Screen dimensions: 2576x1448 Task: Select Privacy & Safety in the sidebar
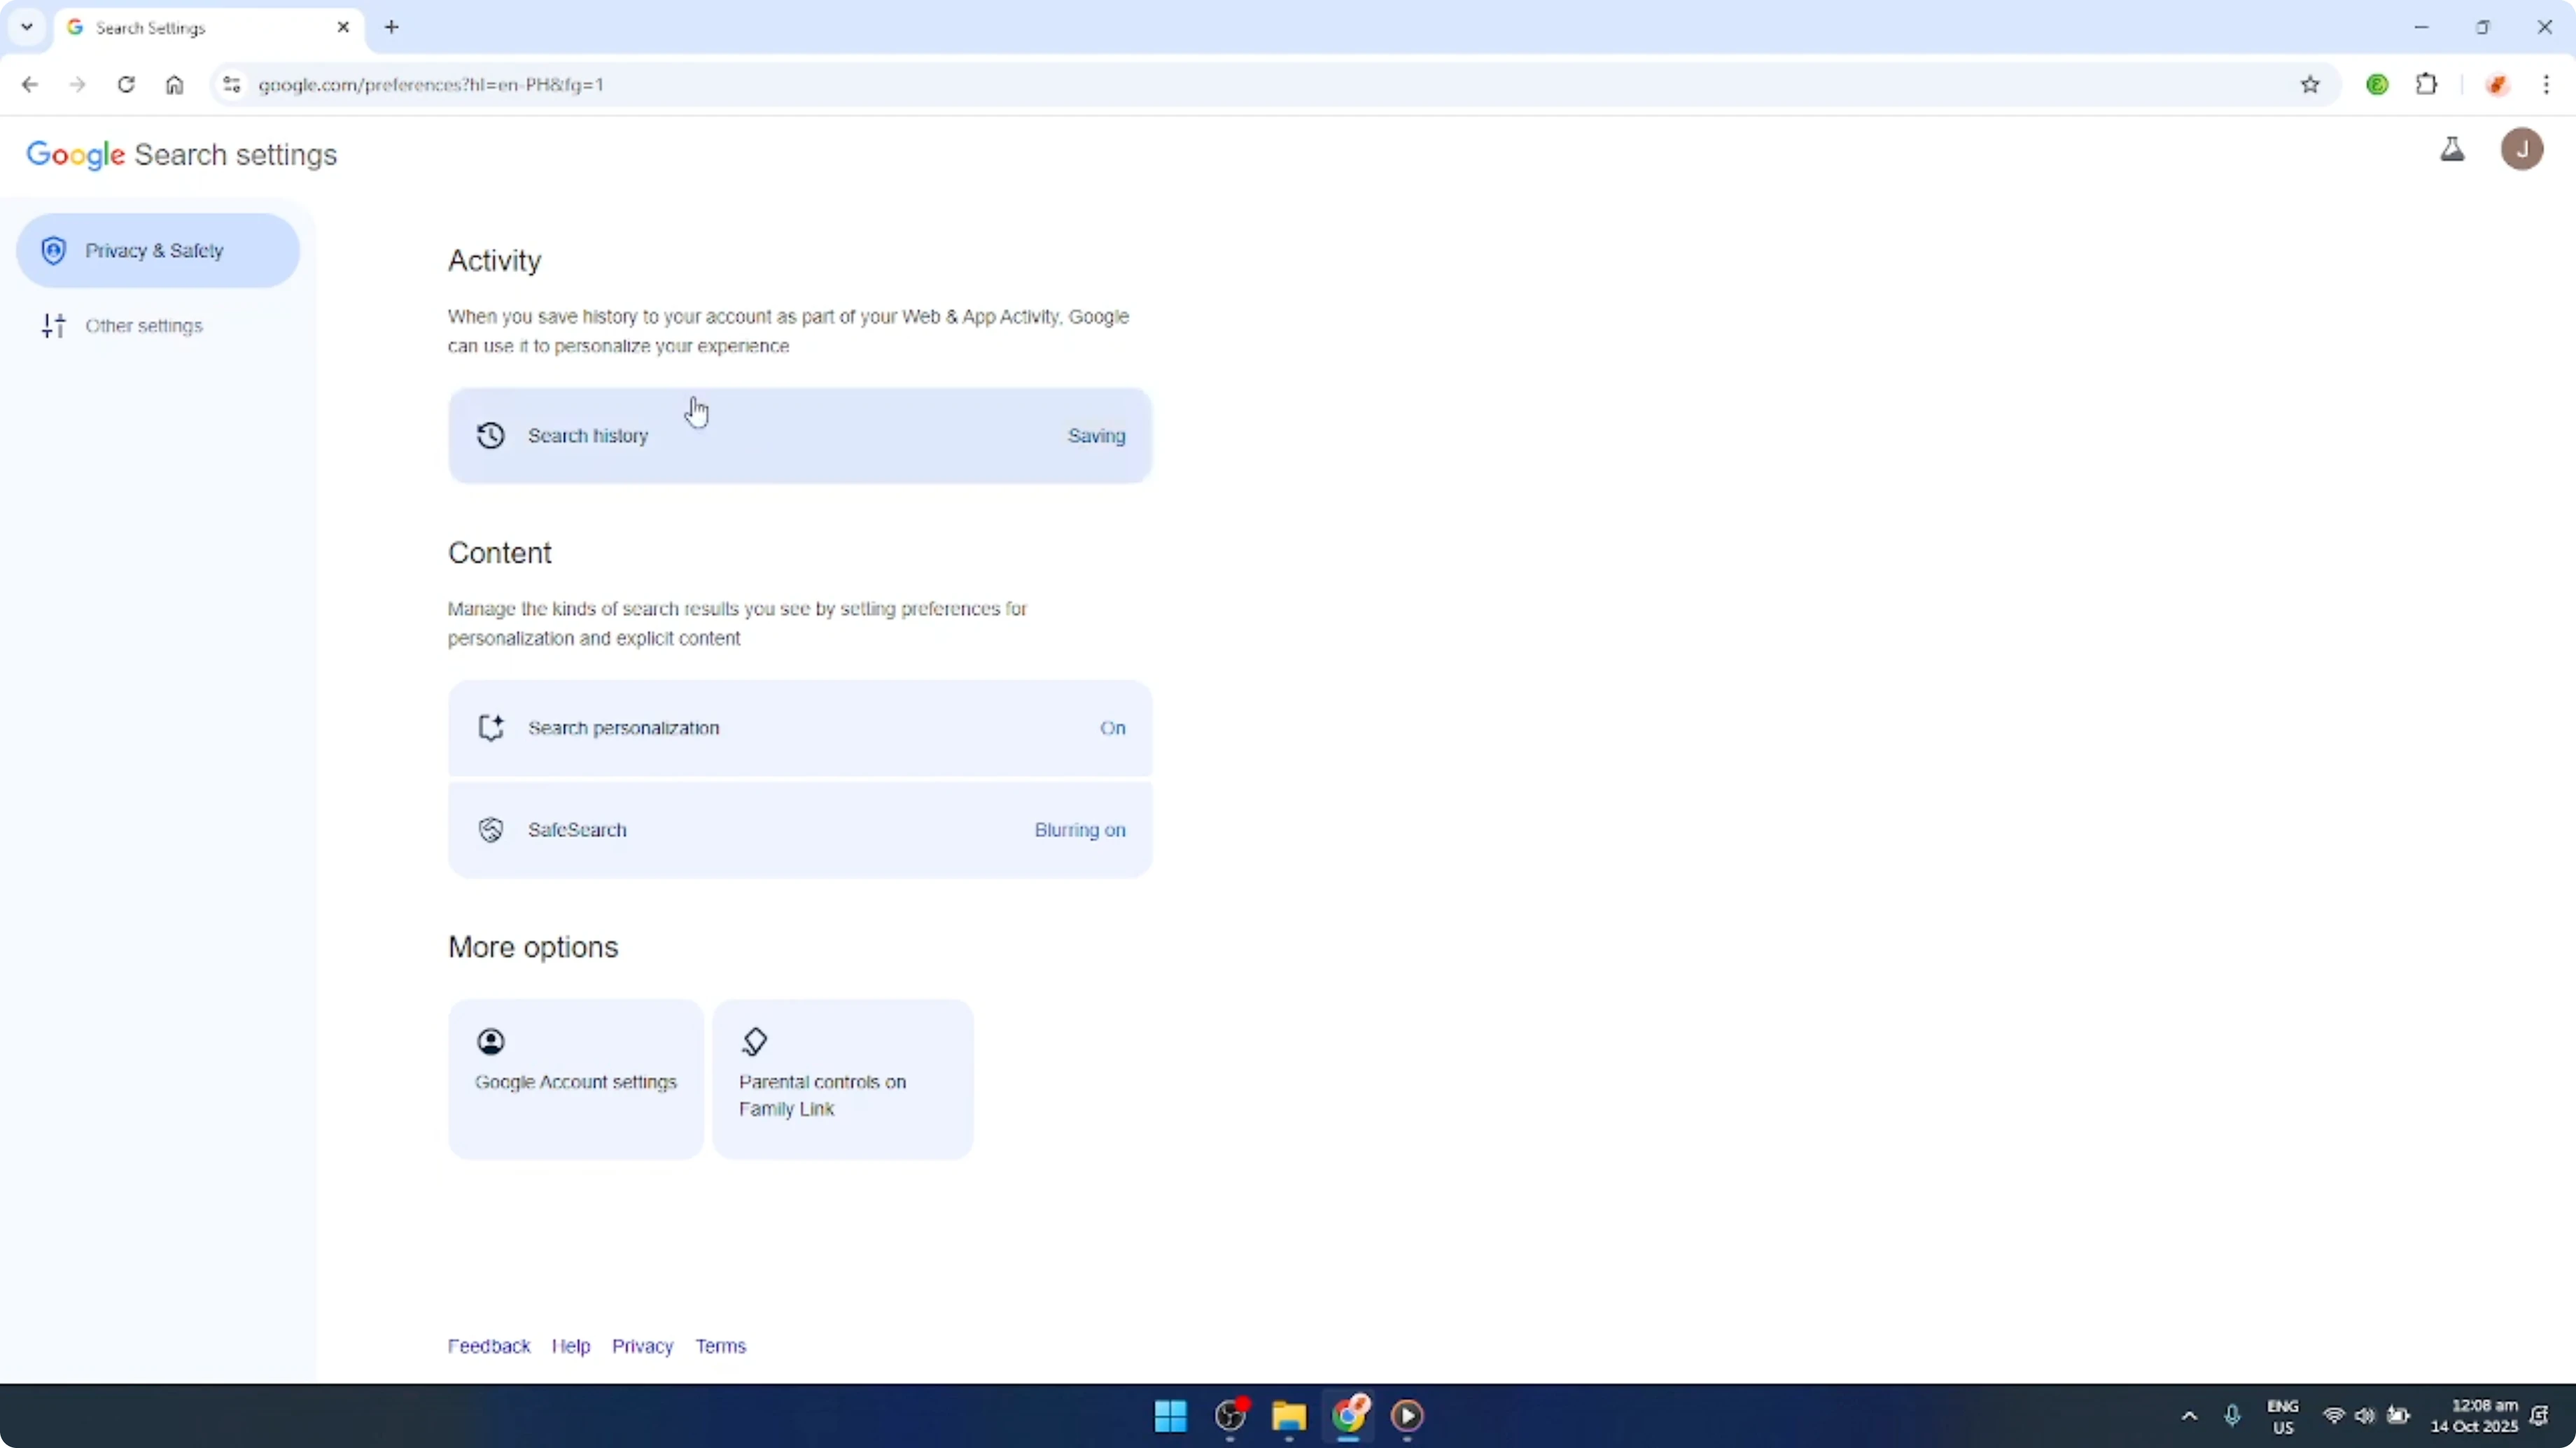point(157,250)
